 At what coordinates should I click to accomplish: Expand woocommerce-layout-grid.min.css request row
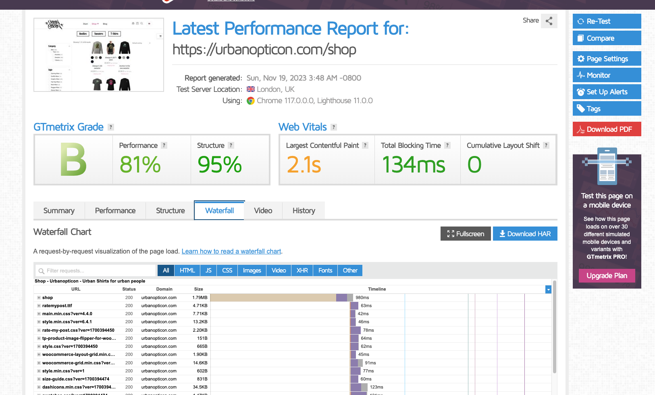(39, 355)
